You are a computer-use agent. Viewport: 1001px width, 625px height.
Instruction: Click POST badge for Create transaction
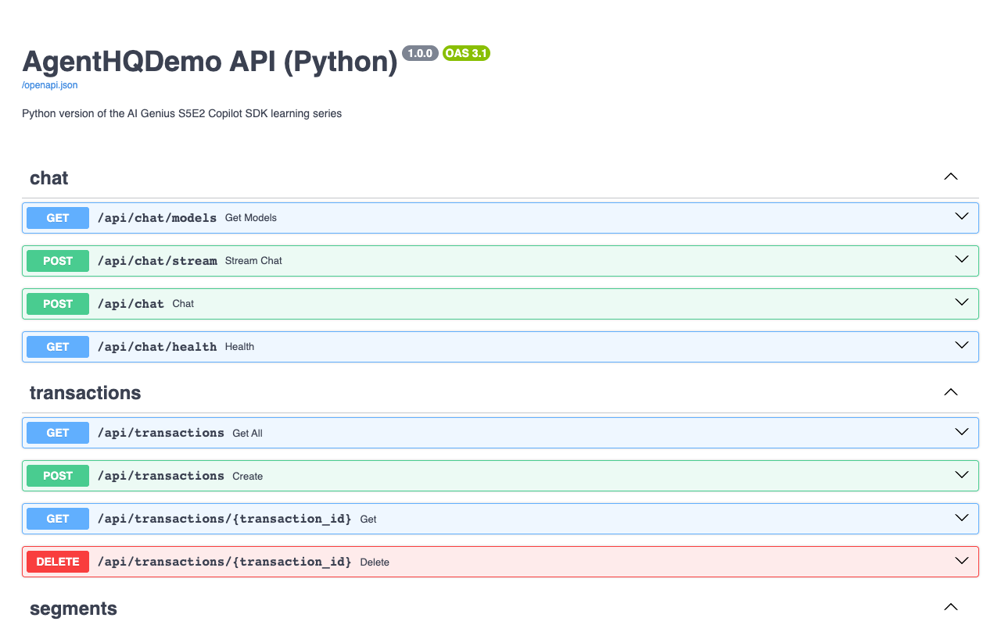point(58,476)
